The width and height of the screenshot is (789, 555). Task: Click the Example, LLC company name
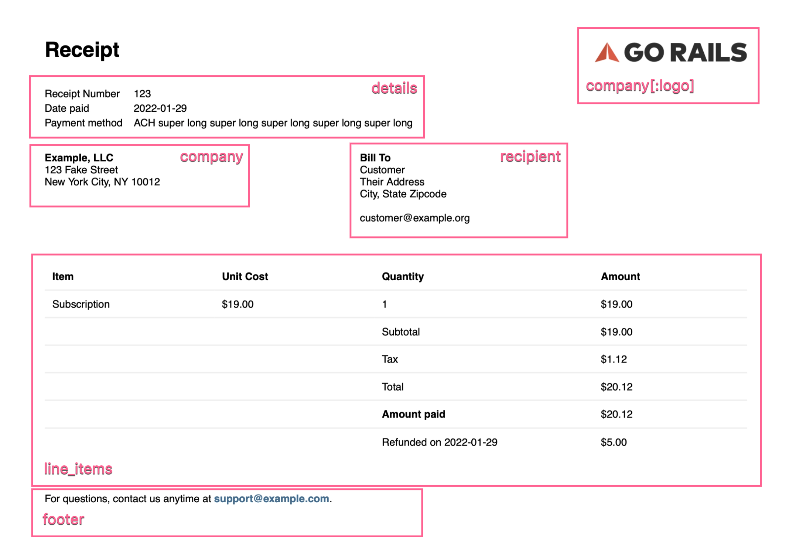pyautogui.click(x=79, y=158)
